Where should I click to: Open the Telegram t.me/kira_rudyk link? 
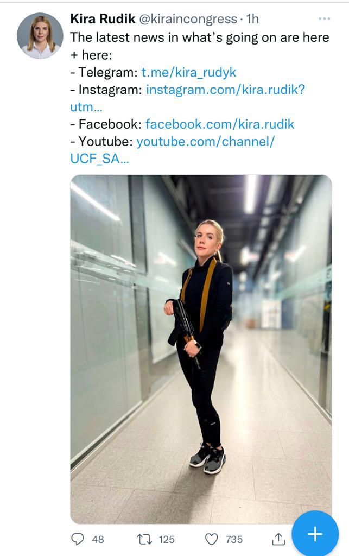[x=189, y=72]
